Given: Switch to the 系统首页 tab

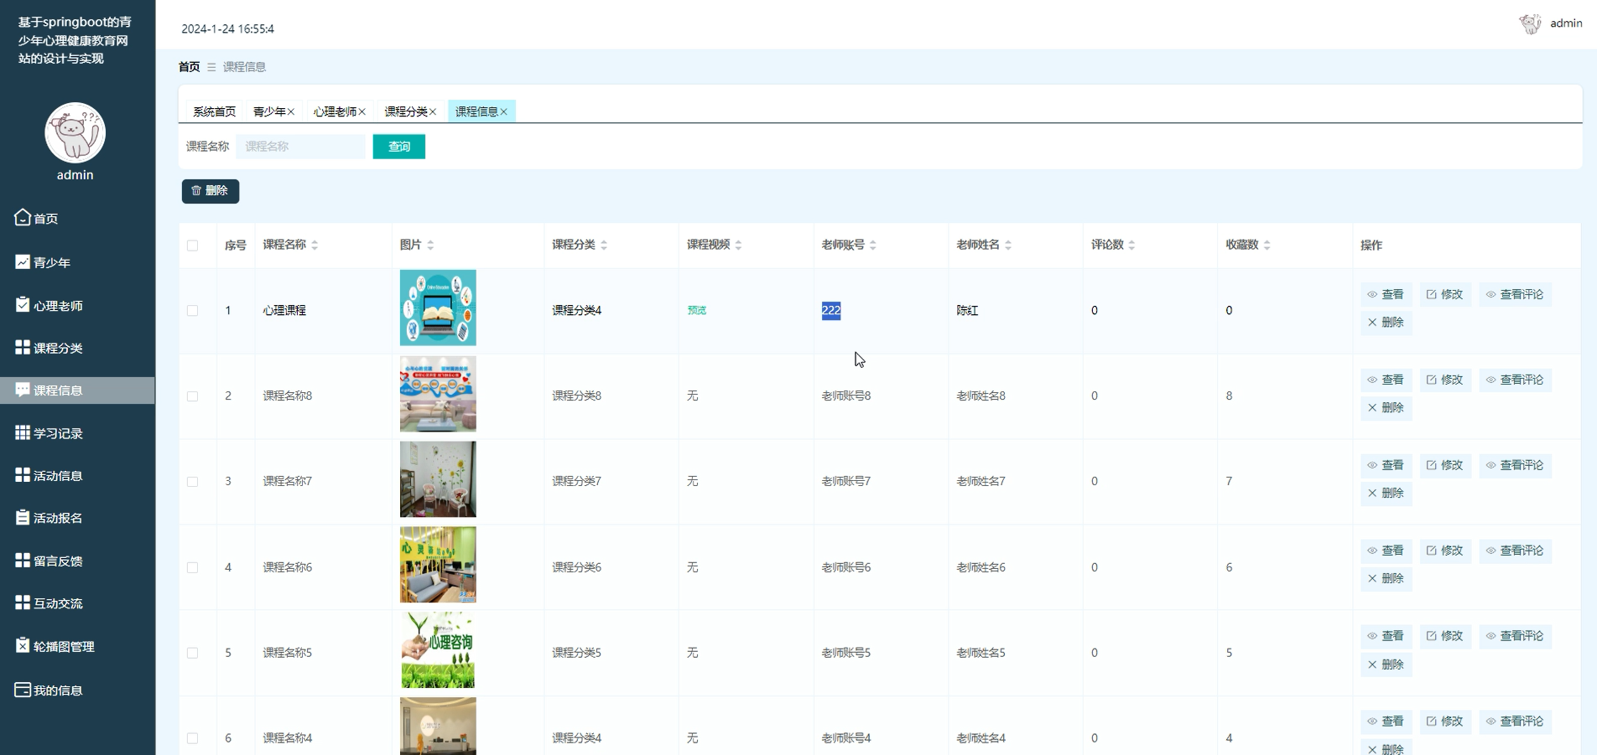Looking at the screenshot, I should pyautogui.click(x=214, y=111).
